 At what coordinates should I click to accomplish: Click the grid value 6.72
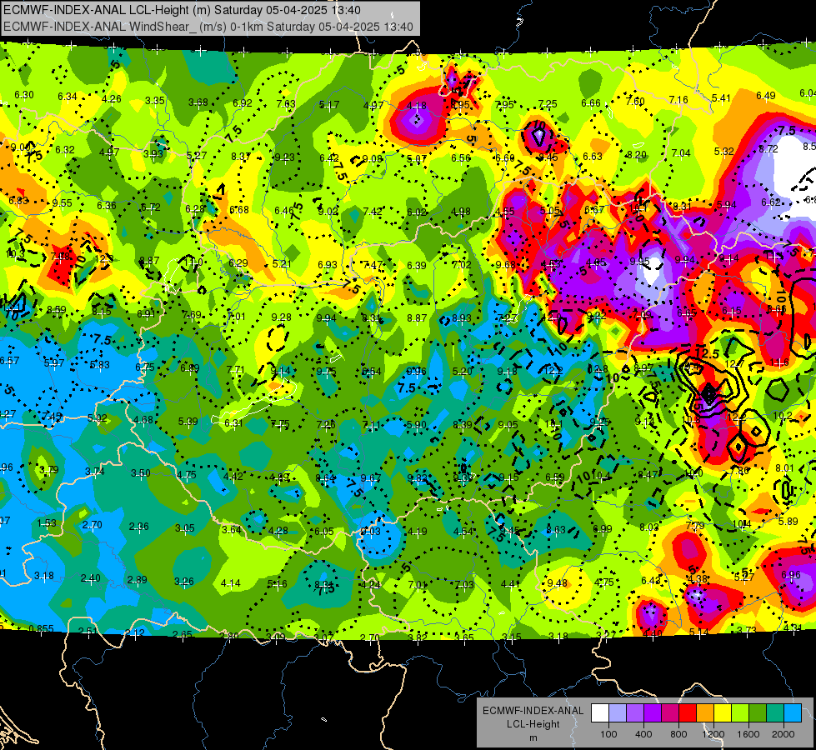coord(151,207)
